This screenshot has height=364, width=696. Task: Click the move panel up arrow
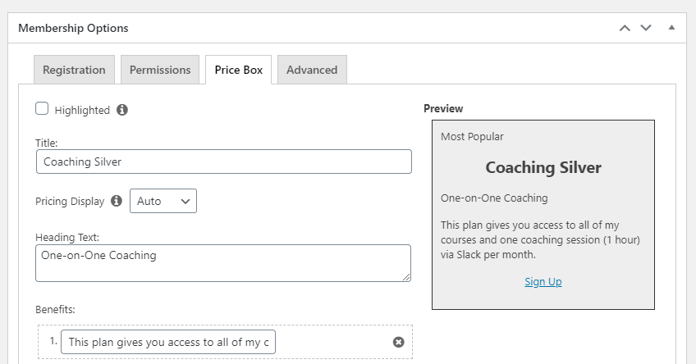(625, 28)
